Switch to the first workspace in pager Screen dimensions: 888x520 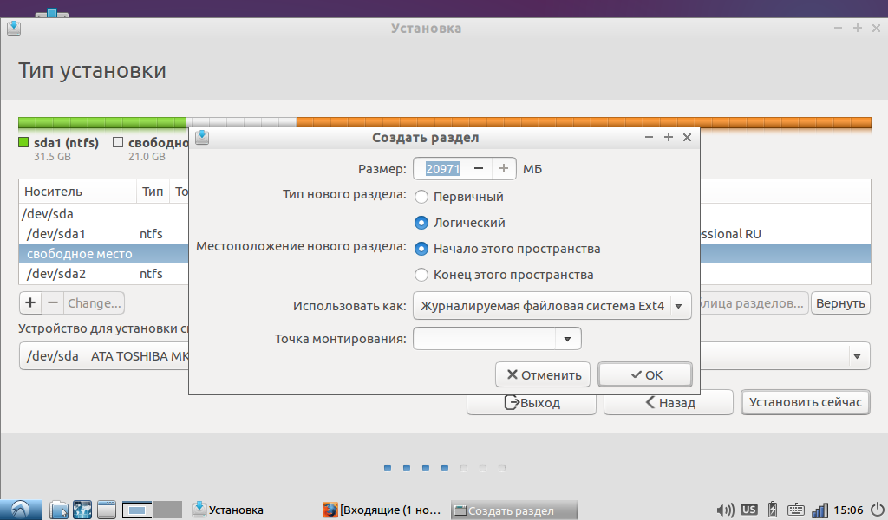[x=137, y=510]
